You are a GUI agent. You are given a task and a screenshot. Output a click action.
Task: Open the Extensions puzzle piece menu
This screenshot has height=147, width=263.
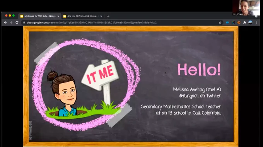[x=244, y=22]
